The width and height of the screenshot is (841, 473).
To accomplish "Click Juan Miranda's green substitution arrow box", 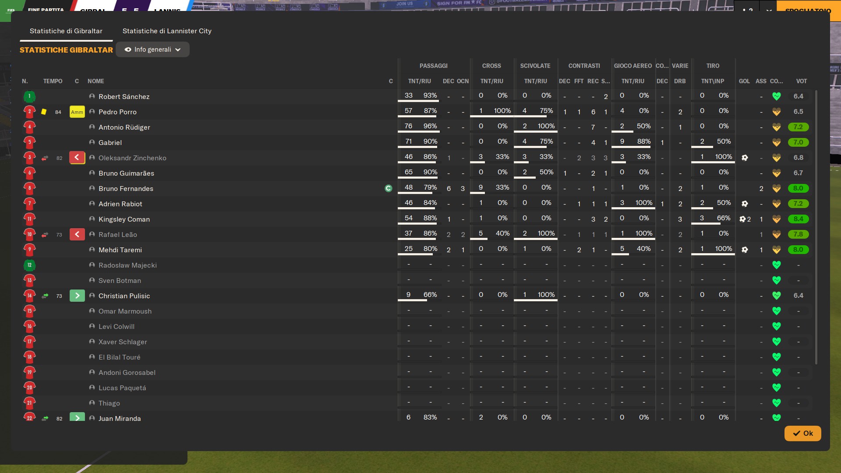I will point(77,417).
